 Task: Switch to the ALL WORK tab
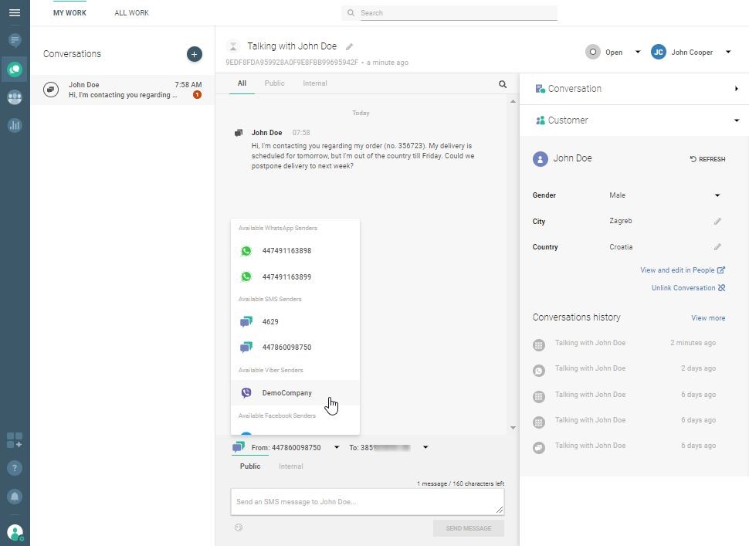pyautogui.click(x=131, y=13)
